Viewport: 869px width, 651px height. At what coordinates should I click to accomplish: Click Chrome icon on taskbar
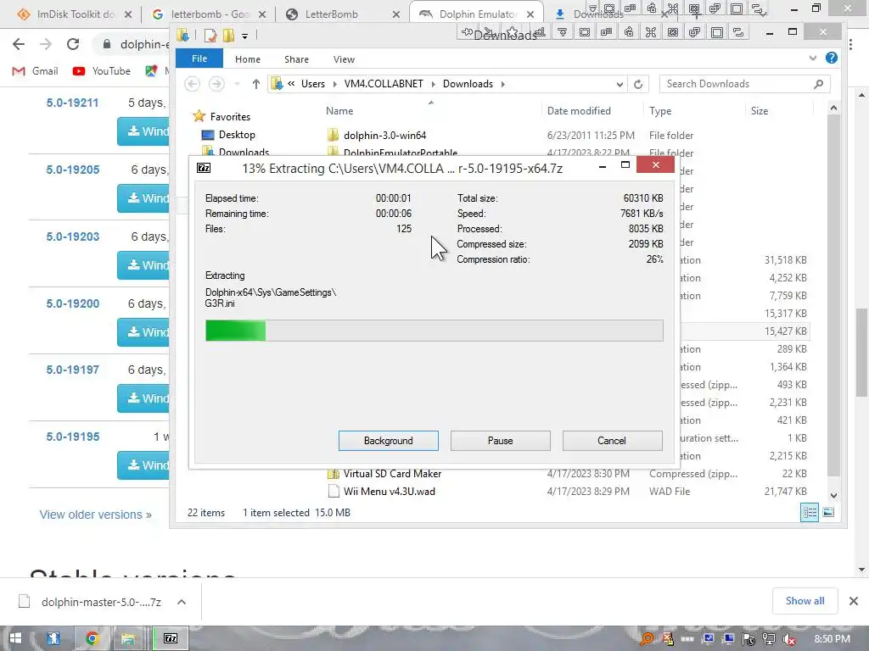pos(92,638)
